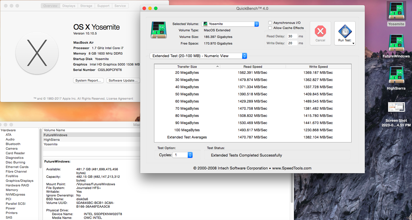
Task: Open the FutureWindows drive icon on desktop
Action: pyautogui.click(x=396, y=43)
